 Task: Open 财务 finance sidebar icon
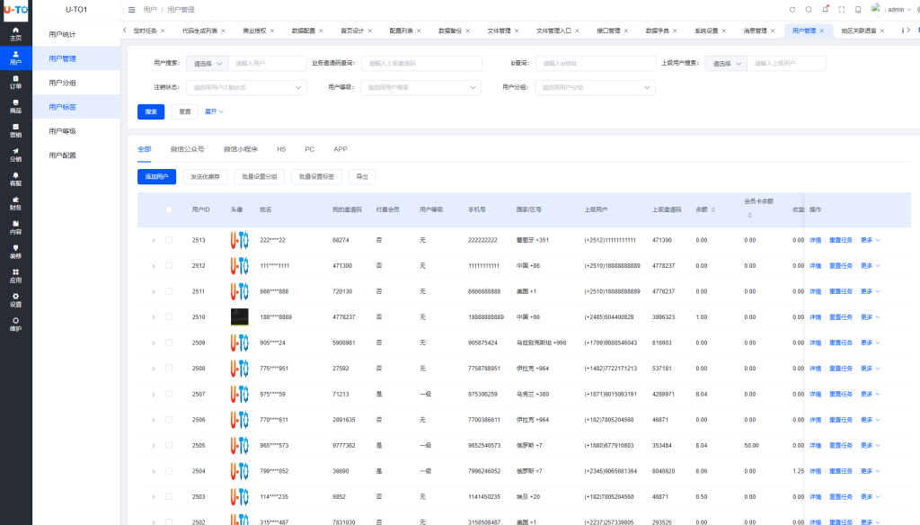click(16, 203)
